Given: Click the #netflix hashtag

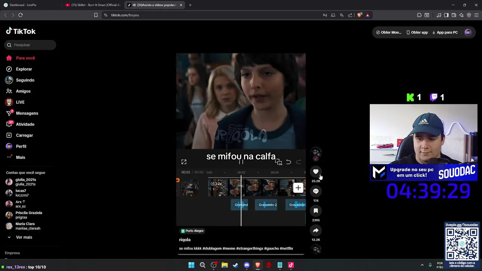Looking at the screenshot, I should 286,248.
